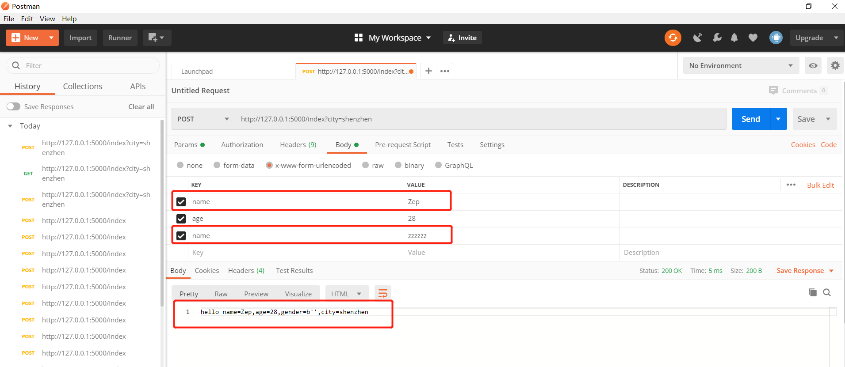Click the sync status icon
Screen dimensions: 845x367
point(673,38)
